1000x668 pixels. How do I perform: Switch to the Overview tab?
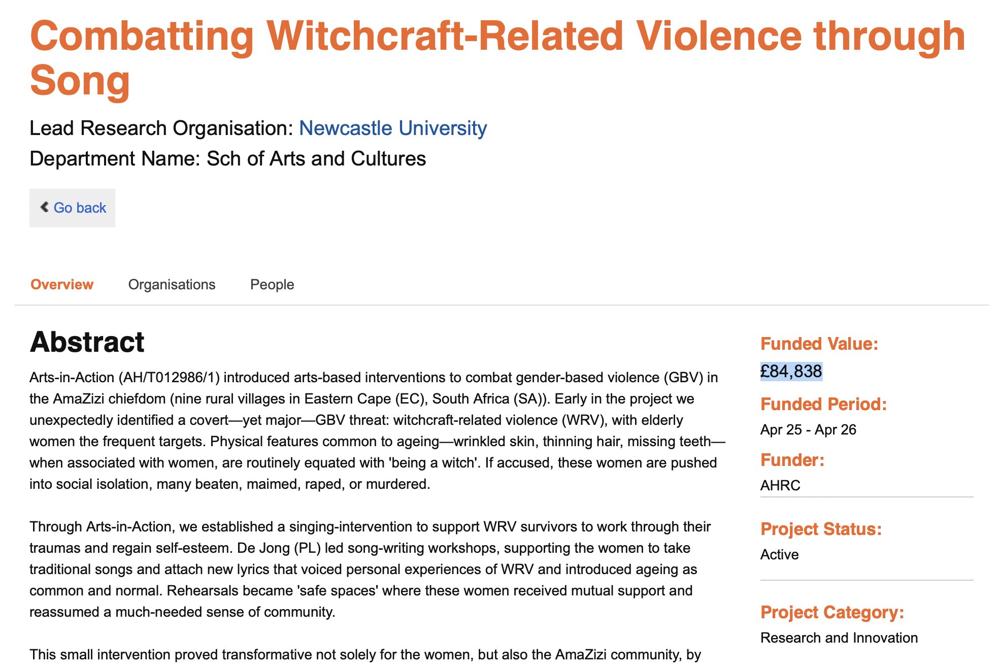tap(62, 284)
